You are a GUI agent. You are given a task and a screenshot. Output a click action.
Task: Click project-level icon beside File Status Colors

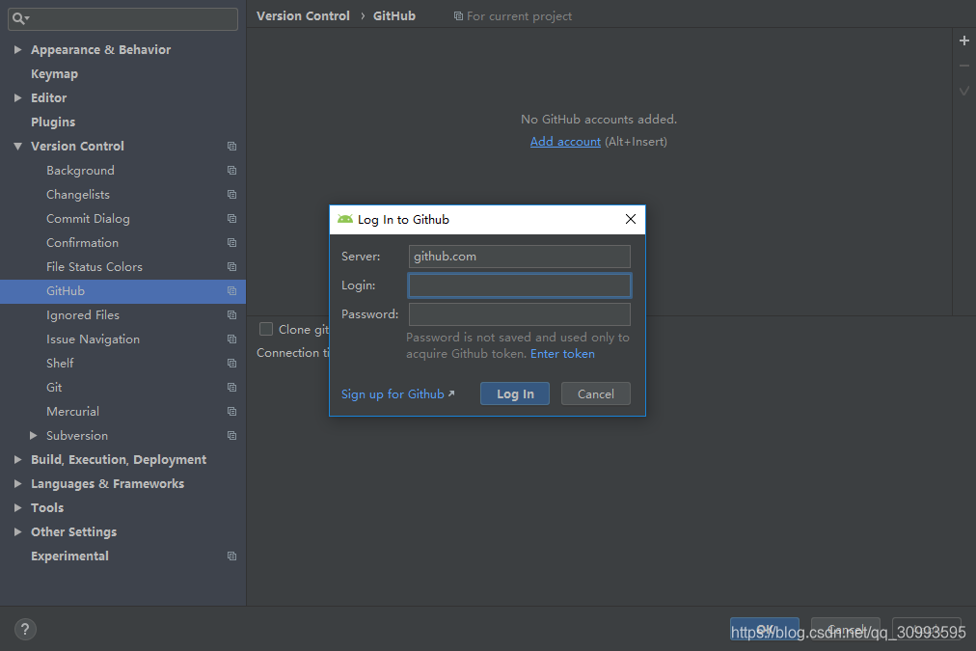231,267
